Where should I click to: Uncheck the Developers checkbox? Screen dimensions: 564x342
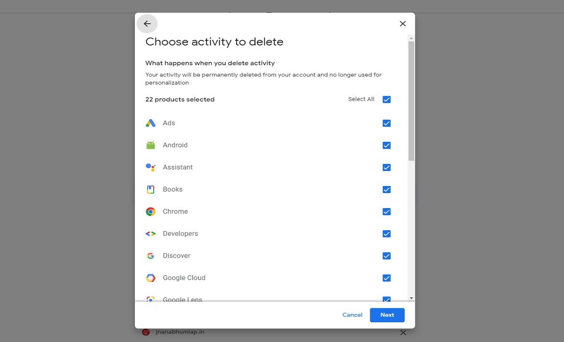pos(386,233)
